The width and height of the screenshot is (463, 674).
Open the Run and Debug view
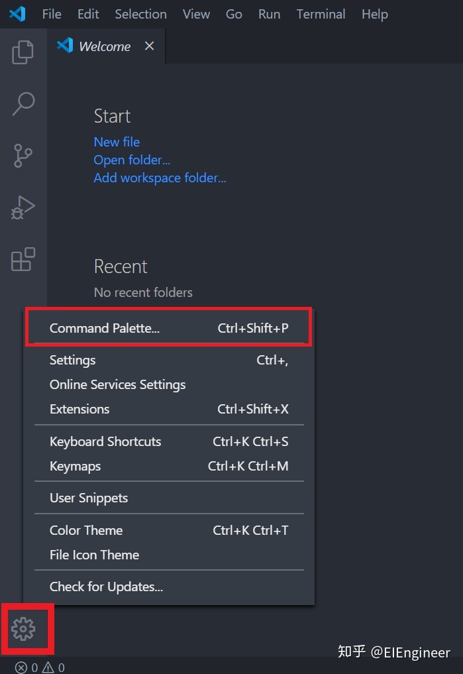tap(23, 207)
